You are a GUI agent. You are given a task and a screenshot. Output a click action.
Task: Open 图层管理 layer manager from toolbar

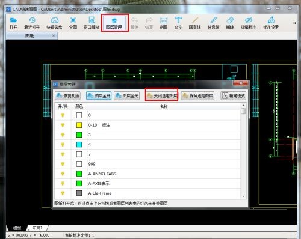(x=114, y=23)
